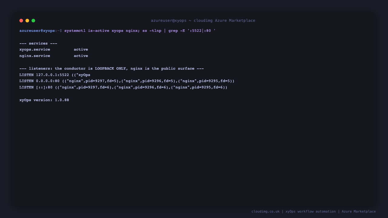Click the 'azureuser@xyops' shell prompt
Screen dimensions: 388x218
click(37, 31)
